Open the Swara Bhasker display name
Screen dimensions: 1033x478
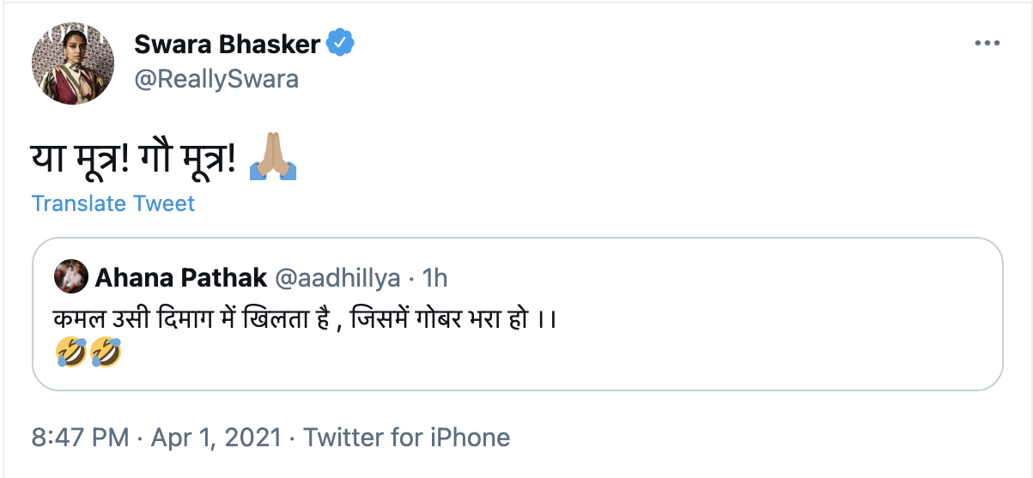[x=227, y=43]
